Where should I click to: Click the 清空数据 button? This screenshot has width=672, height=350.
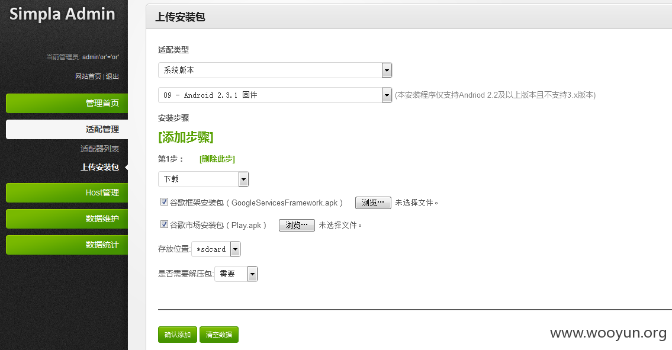click(x=219, y=335)
